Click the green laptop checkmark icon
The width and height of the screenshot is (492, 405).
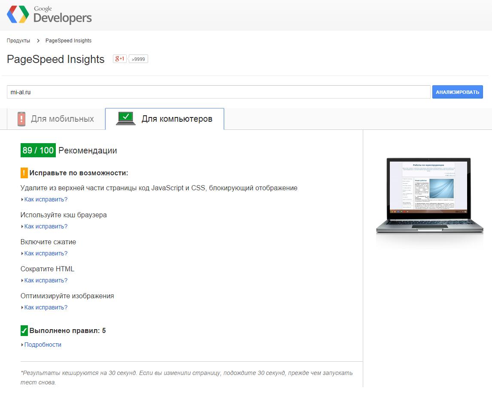(x=125, y=118)
